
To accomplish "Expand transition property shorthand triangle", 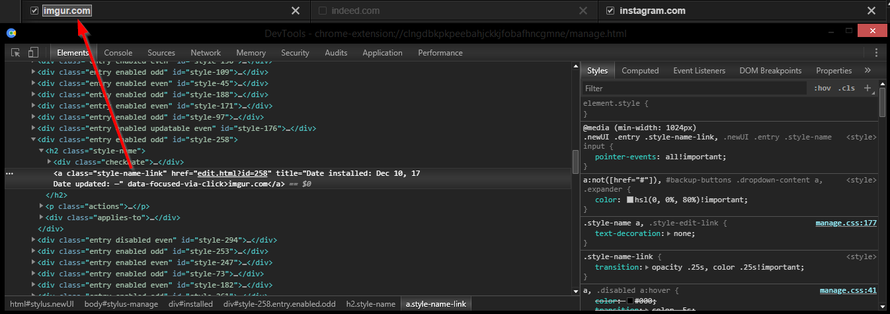I will (x=647, y=268).
